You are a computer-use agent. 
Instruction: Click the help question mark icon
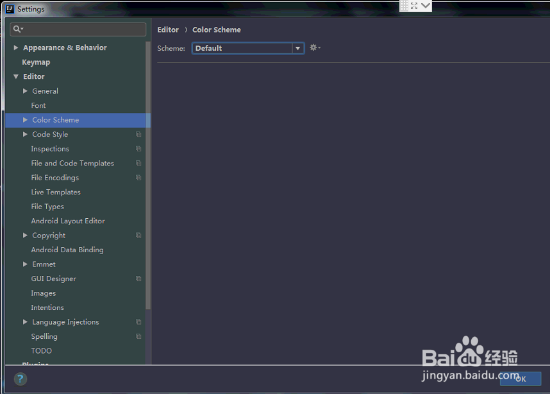(21, 379)
